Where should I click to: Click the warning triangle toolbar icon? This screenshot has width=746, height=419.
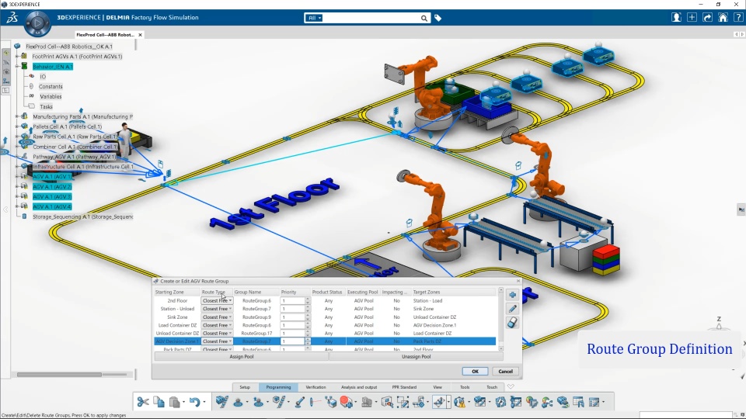pos(459,402)
